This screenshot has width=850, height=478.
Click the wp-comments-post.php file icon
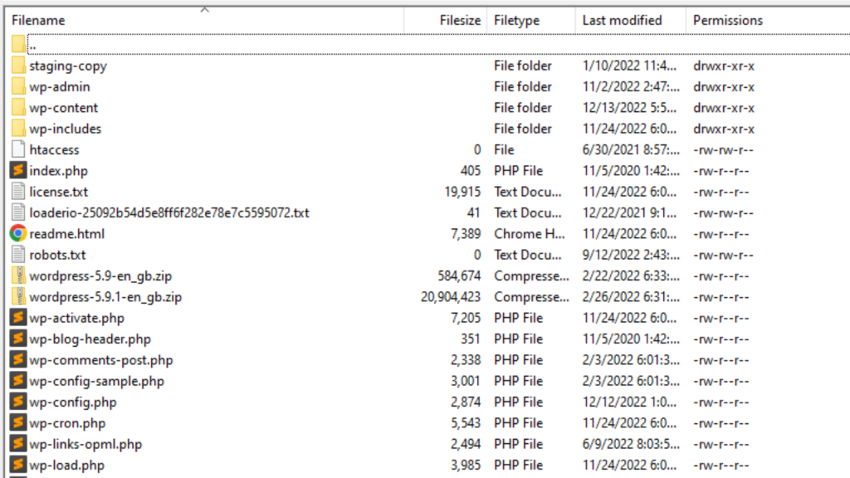[x=18, y=360]
